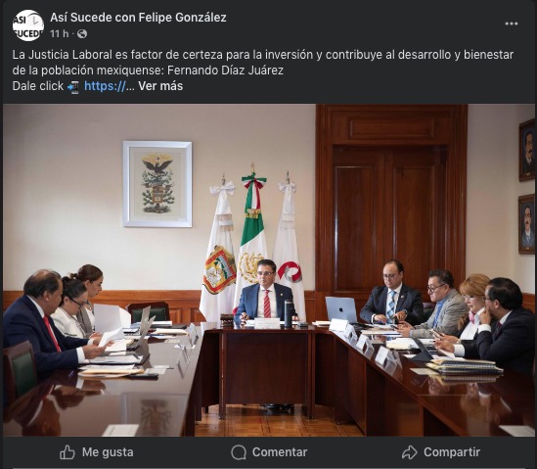537x469 pixels.
Task: Click the public globe privacy icon
Action: (x=82, y=33)
